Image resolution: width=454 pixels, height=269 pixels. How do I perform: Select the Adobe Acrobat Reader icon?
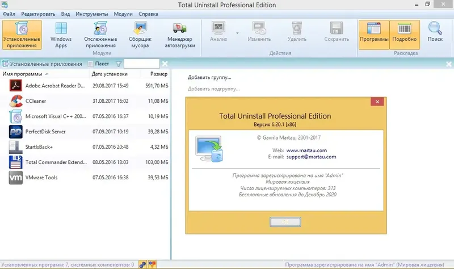coord(16,86)
